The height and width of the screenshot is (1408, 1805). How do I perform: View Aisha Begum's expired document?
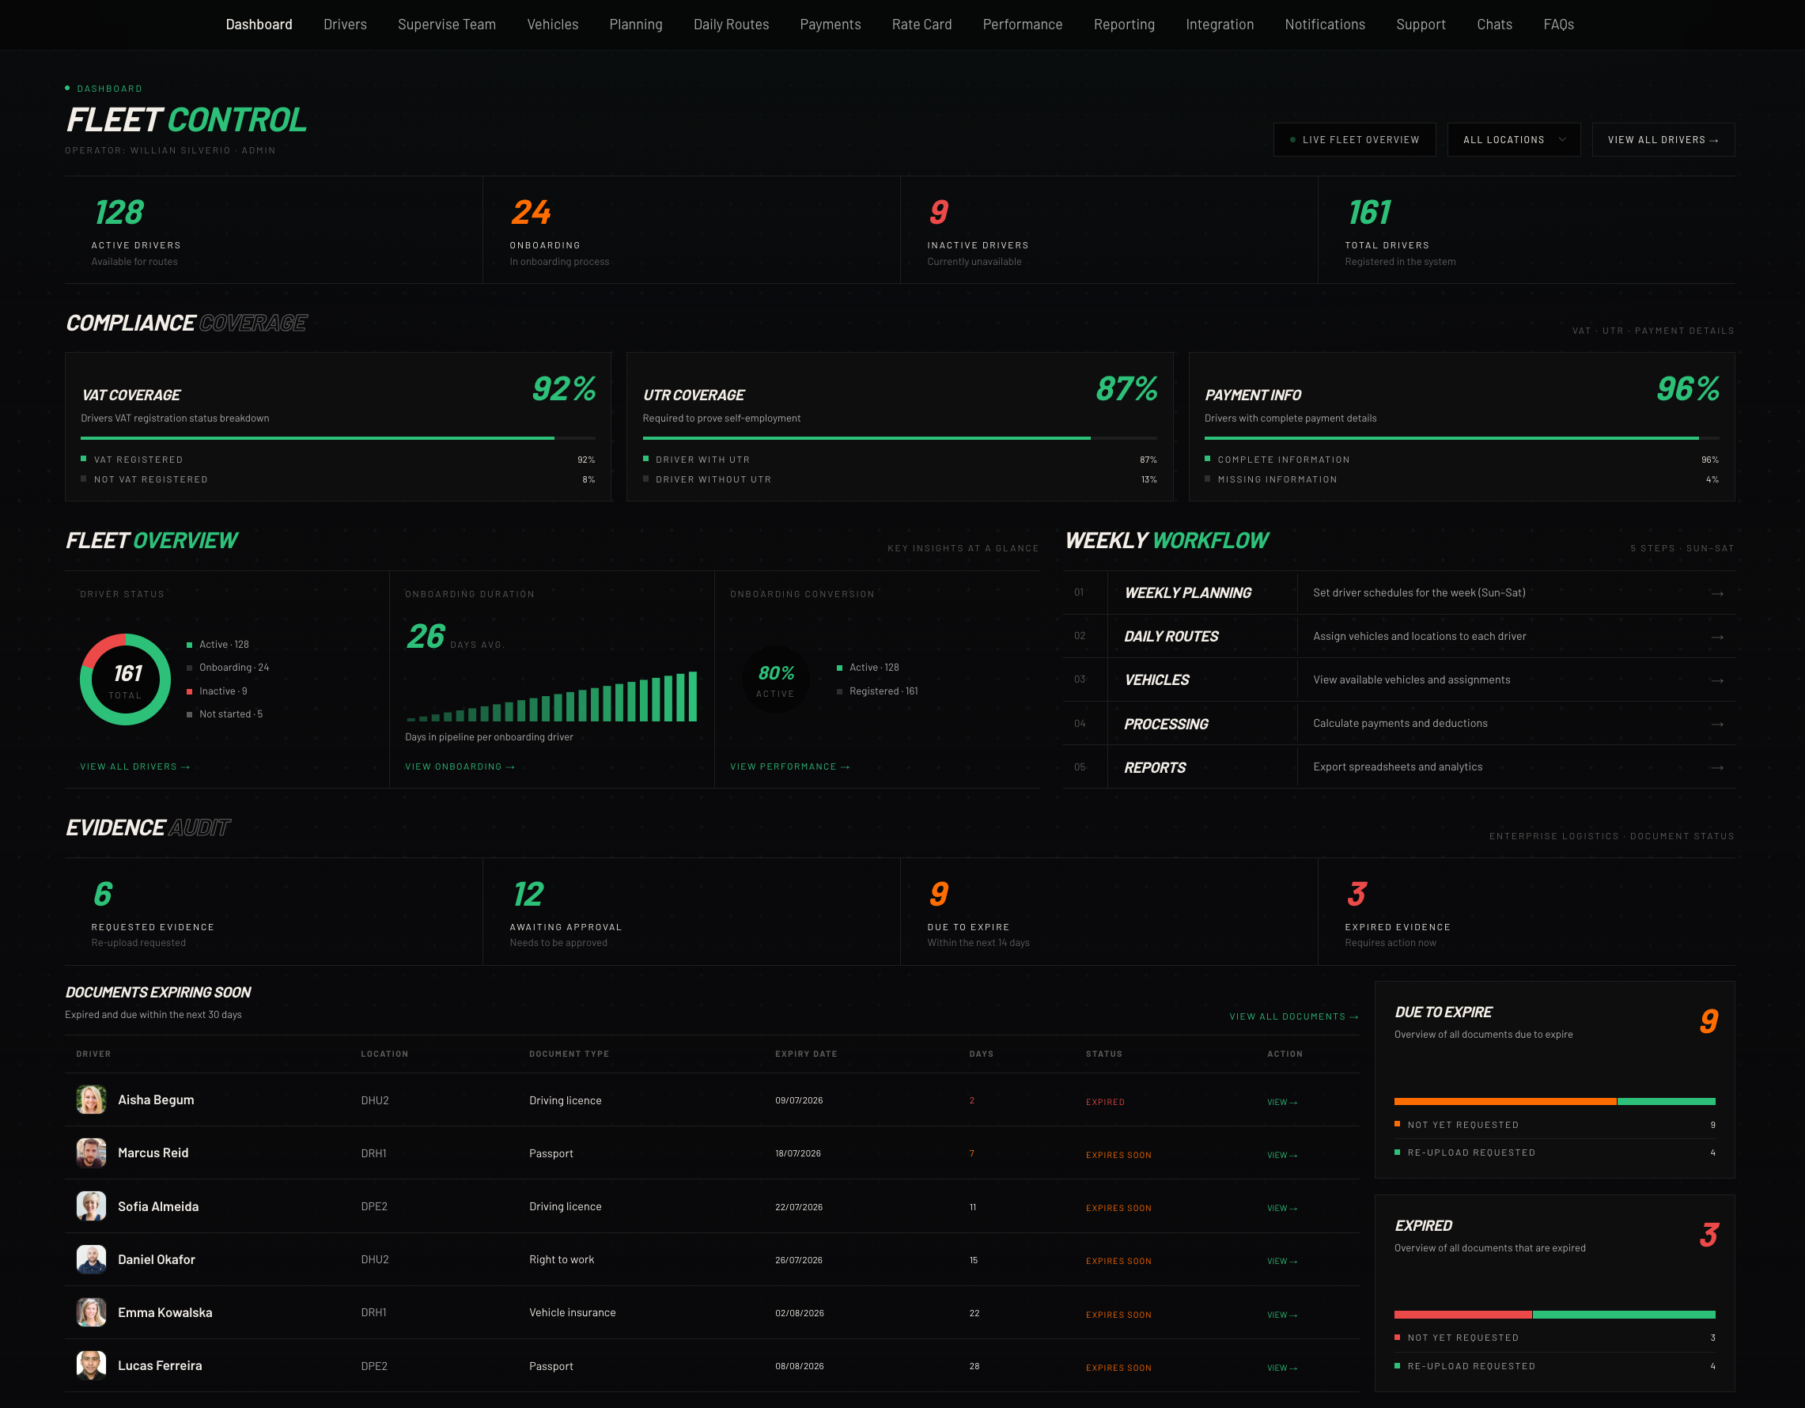click(1282, 1102)
